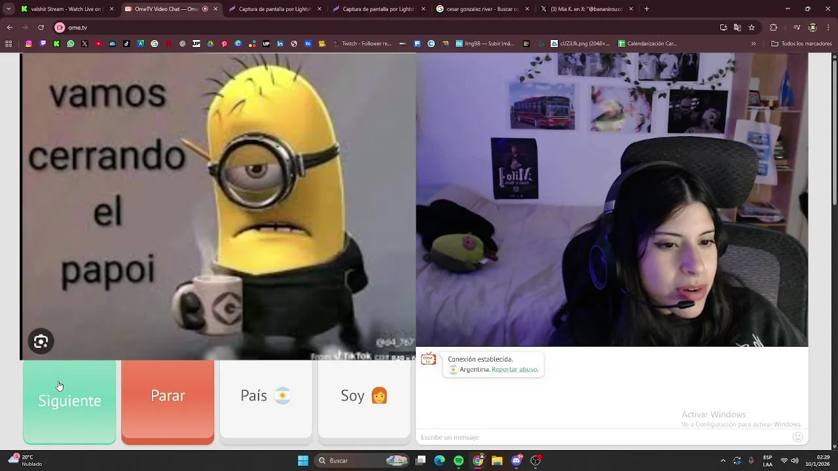This screenshot has width=838, height=471.
Task: Click the install app icon in address bar
Action: 723,27
